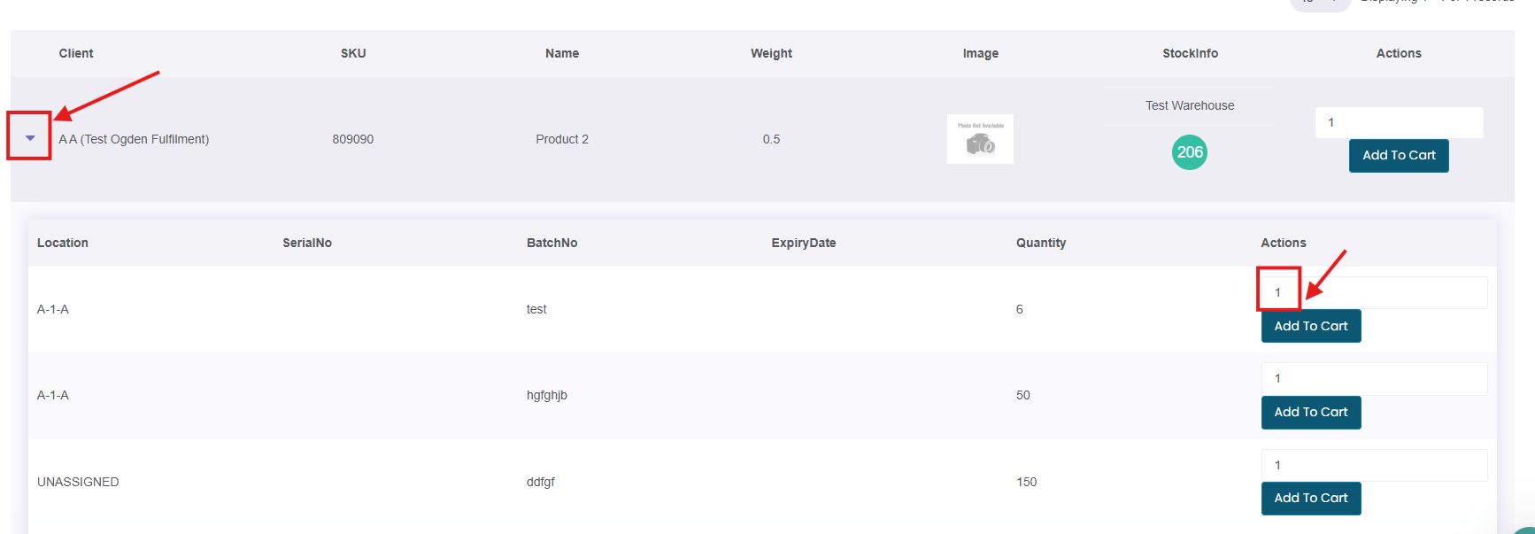Focus the quantity field for batch ddfgf

pyautogui.click(x=1373, y=465)
